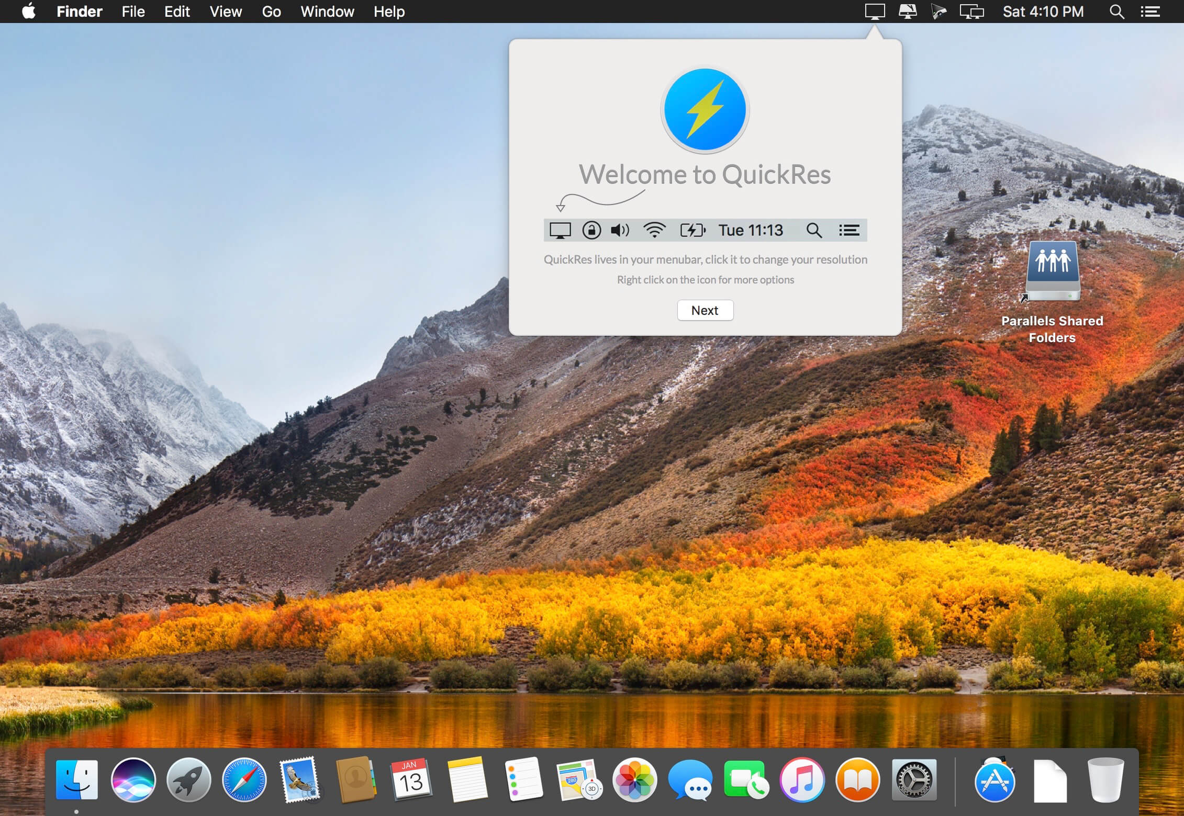
Task: Open the Notification Center list icon
Action: 1150,12
